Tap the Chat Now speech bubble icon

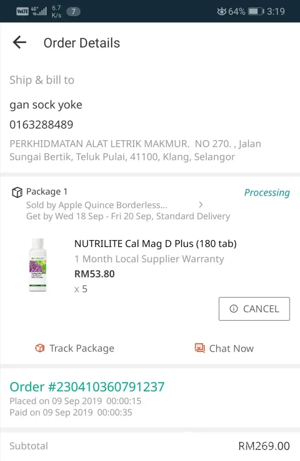tap(200, 348)
